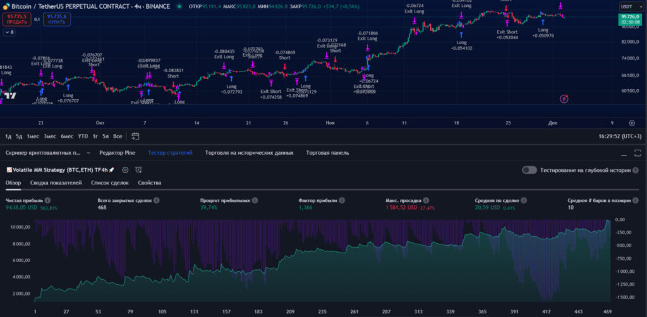Open the Список сделок tab
The image size is (647, 317).
(110, 182)
